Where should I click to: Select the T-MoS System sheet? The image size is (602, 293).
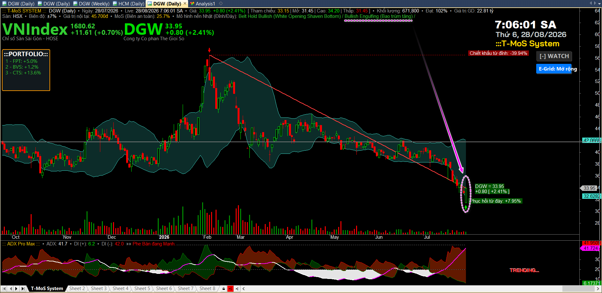(47, 289)
